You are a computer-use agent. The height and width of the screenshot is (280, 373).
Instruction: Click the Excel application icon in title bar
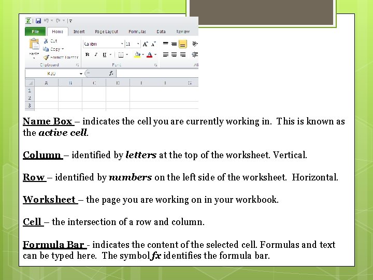click(28, 21)
